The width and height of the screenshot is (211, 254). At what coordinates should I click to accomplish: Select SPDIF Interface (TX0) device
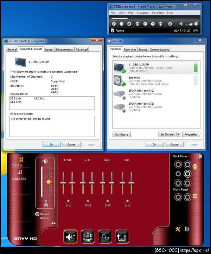[156, 94]
